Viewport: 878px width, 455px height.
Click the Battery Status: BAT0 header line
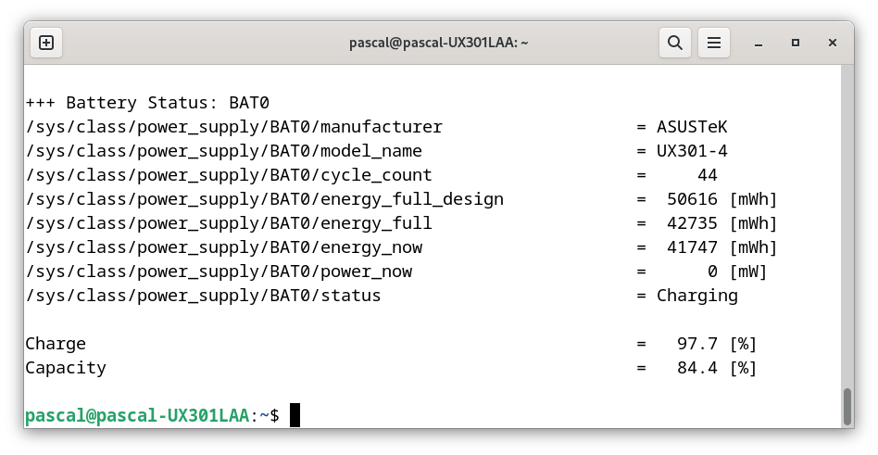click(x=147, y=103)
